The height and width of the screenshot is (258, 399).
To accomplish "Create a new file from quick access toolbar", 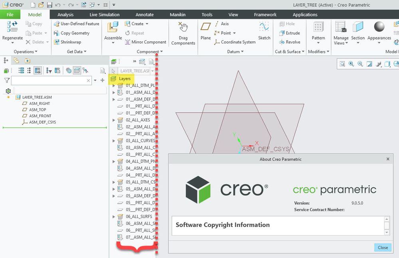I will pyautogui.click(x=33, y=5).
